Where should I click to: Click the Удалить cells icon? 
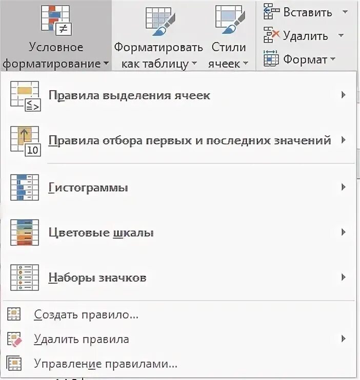(x=271, y=36)
